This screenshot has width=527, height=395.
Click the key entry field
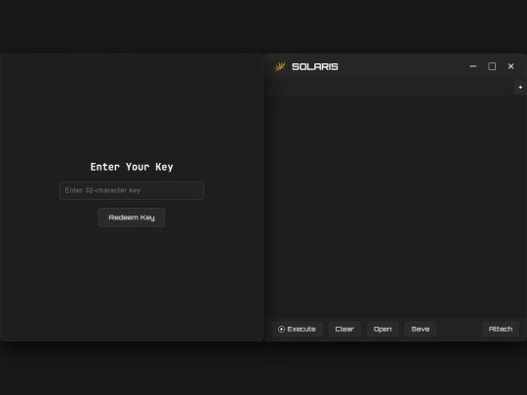(x=132, y=190)
